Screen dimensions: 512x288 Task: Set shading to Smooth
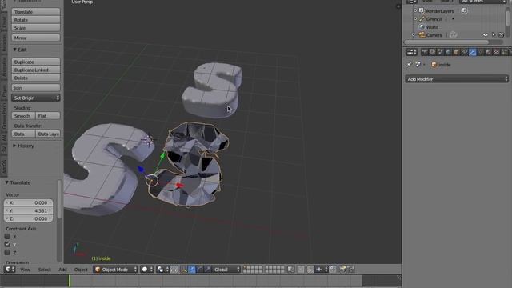(23, 116)
